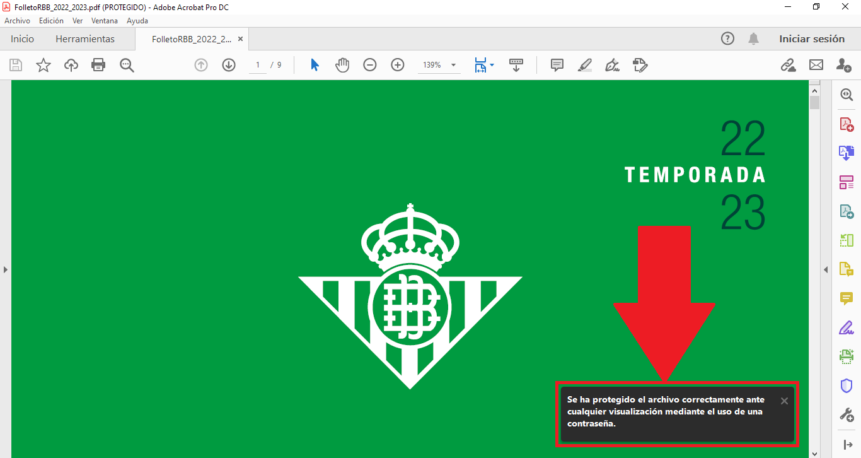Share a link using the chain-person icon

click(x=788, y=65)
